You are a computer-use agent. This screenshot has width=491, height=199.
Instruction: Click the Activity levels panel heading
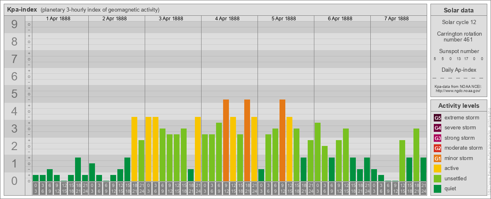(x=458, y=106)
